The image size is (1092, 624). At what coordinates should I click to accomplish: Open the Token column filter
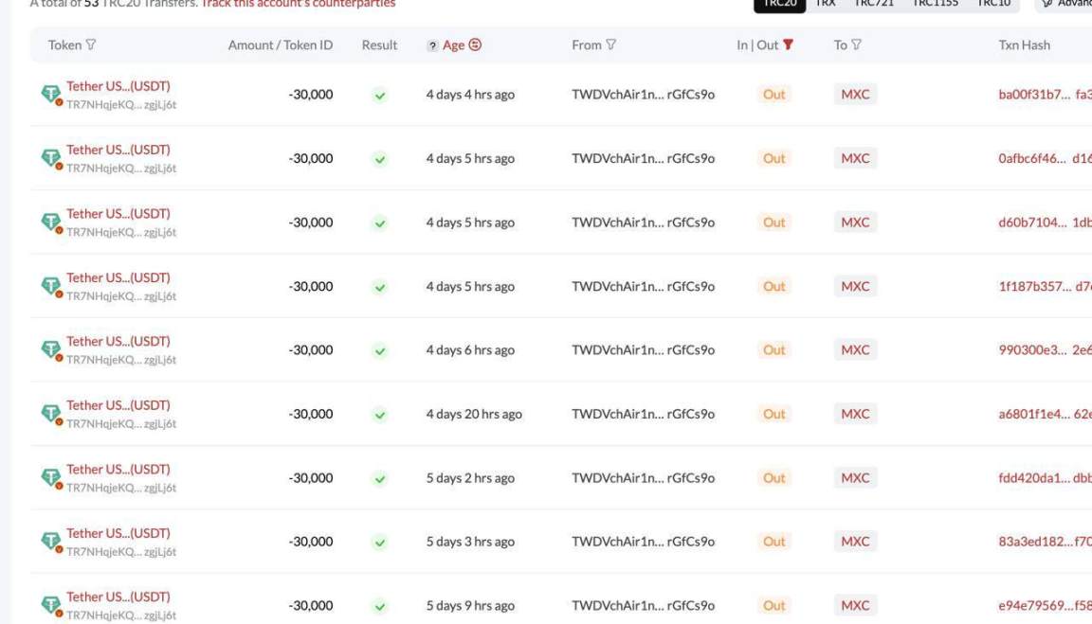pos(91,45)
